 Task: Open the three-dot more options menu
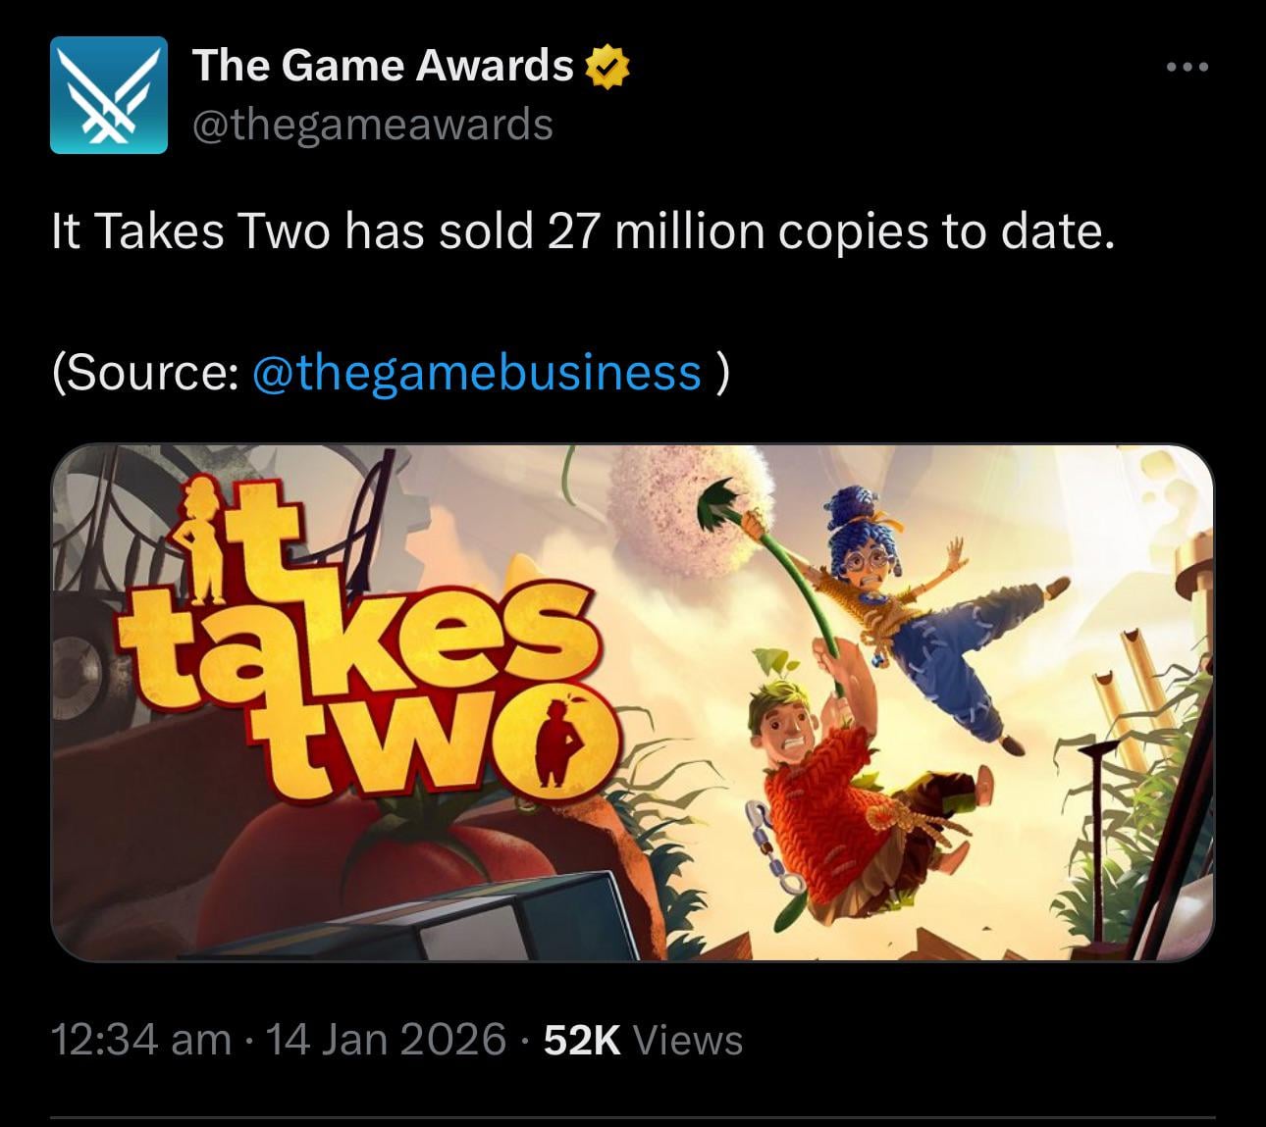pos(1187,68)
